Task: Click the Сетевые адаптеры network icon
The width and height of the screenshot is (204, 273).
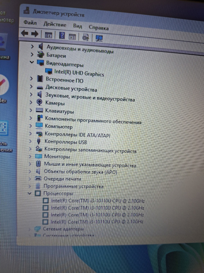Action: (37, 229)
